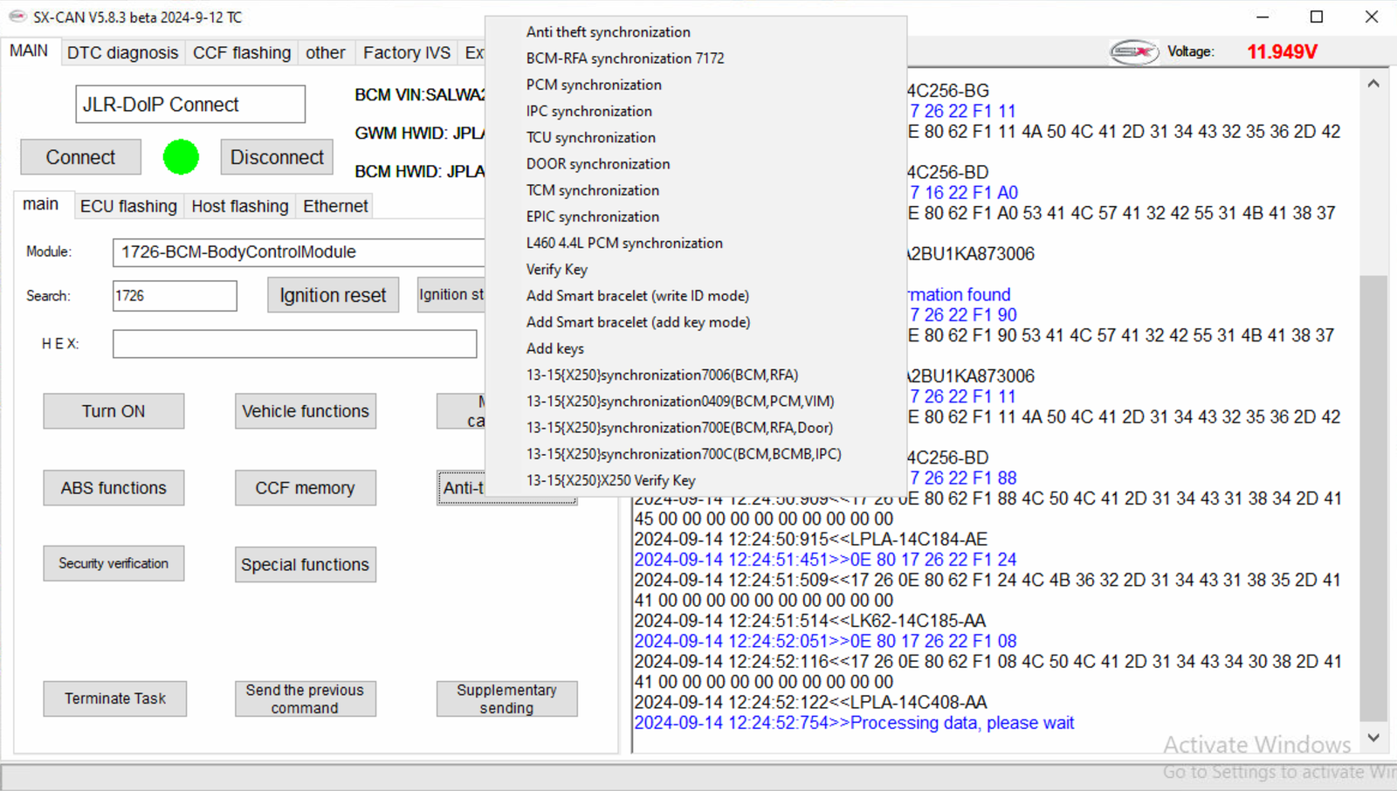Click the log scrollbar down arrow
This screenshot has width=1397, height=791.
tap(1373, 738)
